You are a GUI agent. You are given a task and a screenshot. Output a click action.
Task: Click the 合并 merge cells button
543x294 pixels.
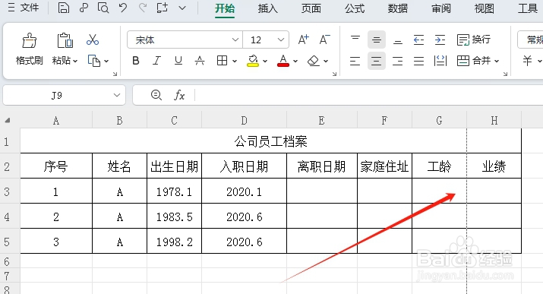pos(474,61)
